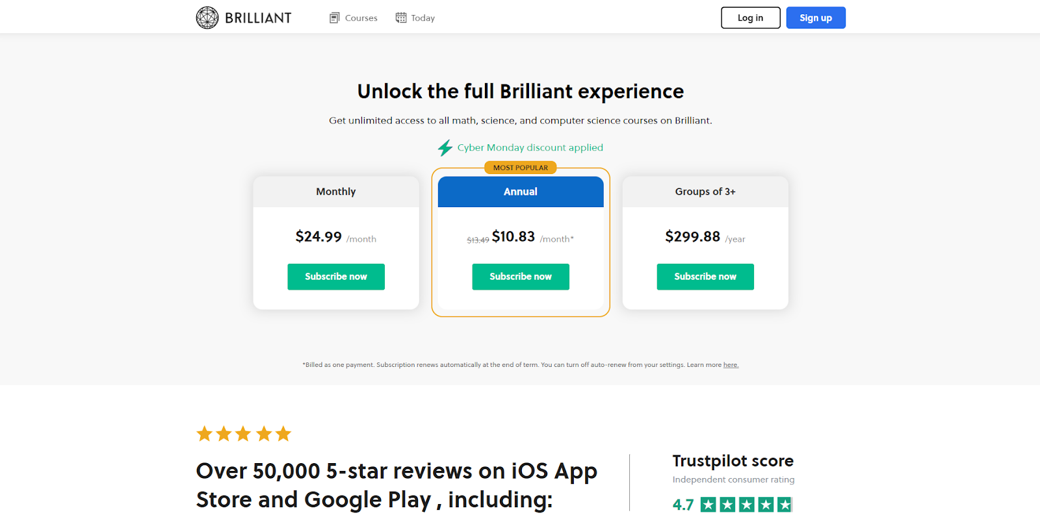Subscribe to the Groups of 3+ plan

(705, 277)
